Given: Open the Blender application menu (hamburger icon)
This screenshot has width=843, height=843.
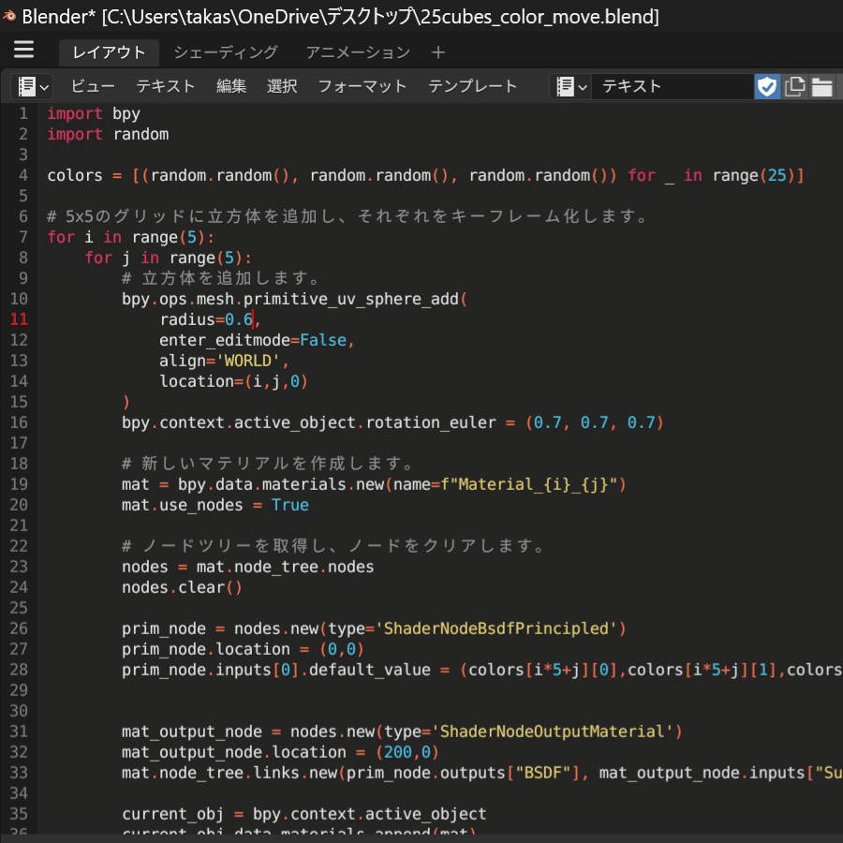Looking at the screenshot, I should (23, 49).
